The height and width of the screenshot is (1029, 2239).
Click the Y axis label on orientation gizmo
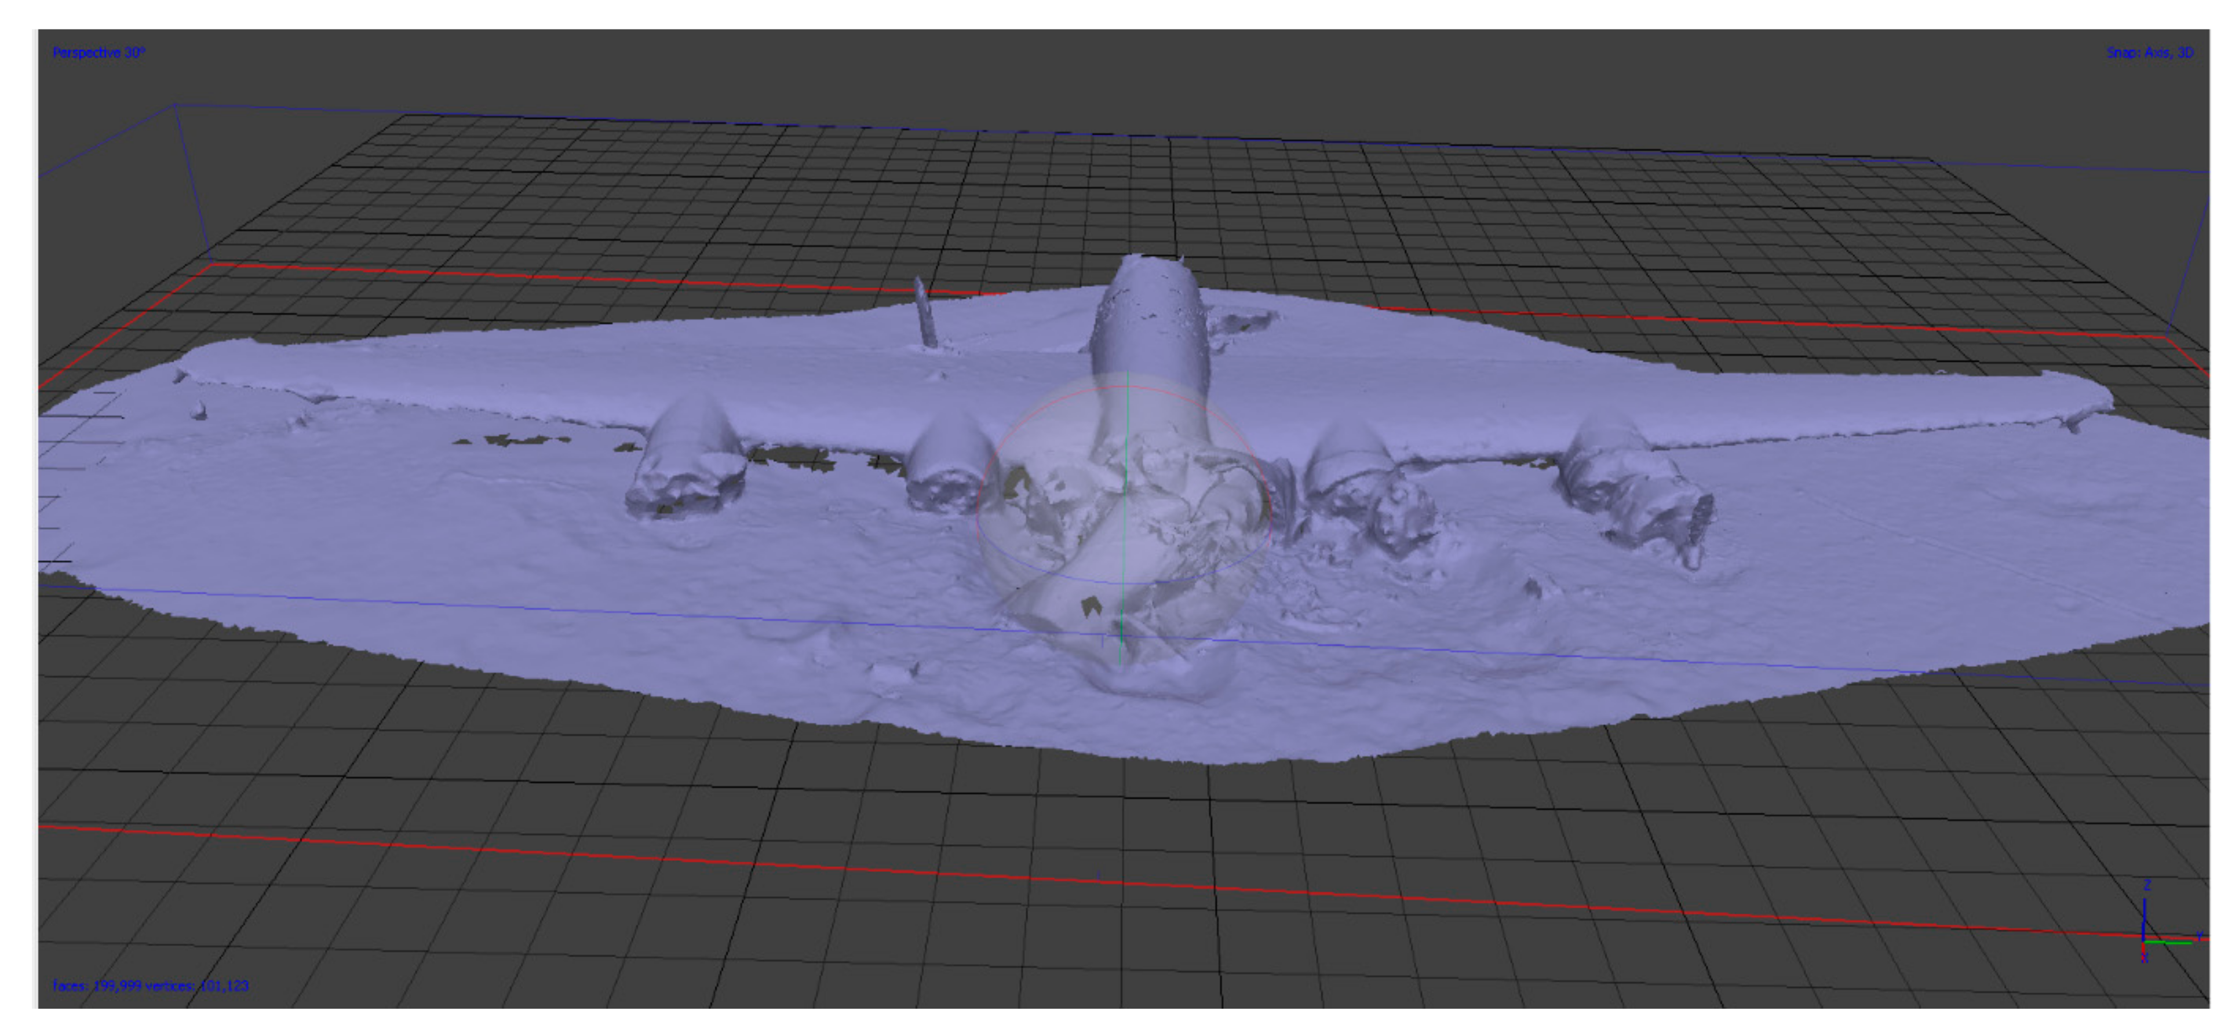click(x=2198, y=936)
